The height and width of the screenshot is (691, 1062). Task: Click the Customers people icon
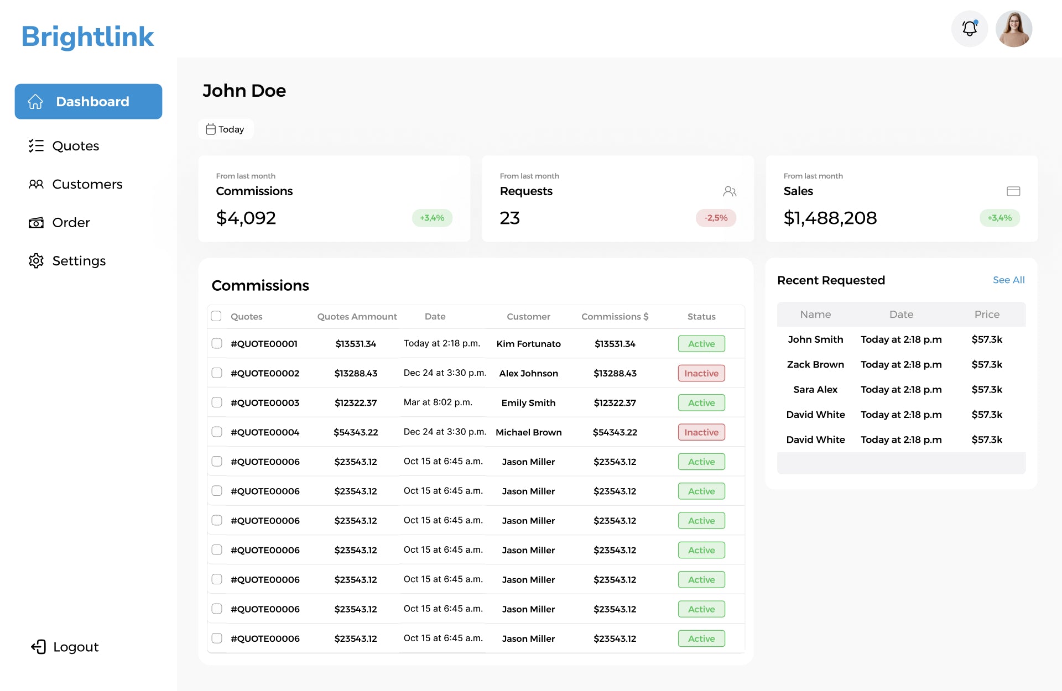coord(36,184)
